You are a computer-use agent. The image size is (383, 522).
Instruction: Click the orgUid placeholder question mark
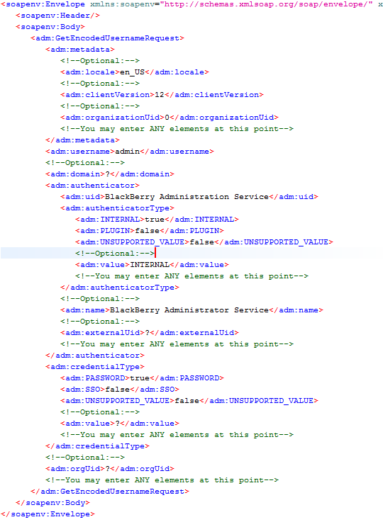coord(108,468)
